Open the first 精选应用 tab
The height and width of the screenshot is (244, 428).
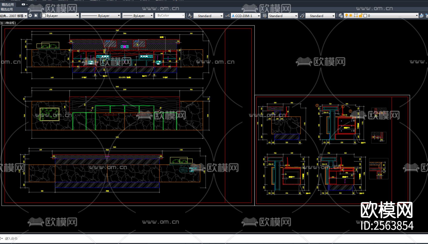8,4
